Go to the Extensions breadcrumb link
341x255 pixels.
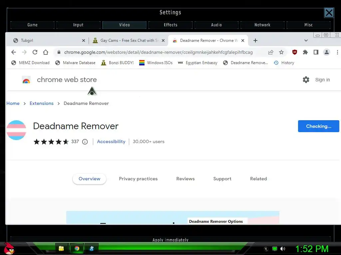point(42,104)
